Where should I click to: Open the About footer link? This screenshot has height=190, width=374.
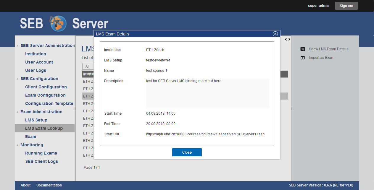pyautogui.click(x=25, y=185)
